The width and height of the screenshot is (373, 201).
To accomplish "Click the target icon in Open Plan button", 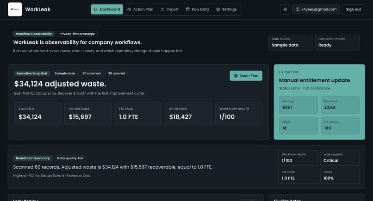I will point(236,76).
